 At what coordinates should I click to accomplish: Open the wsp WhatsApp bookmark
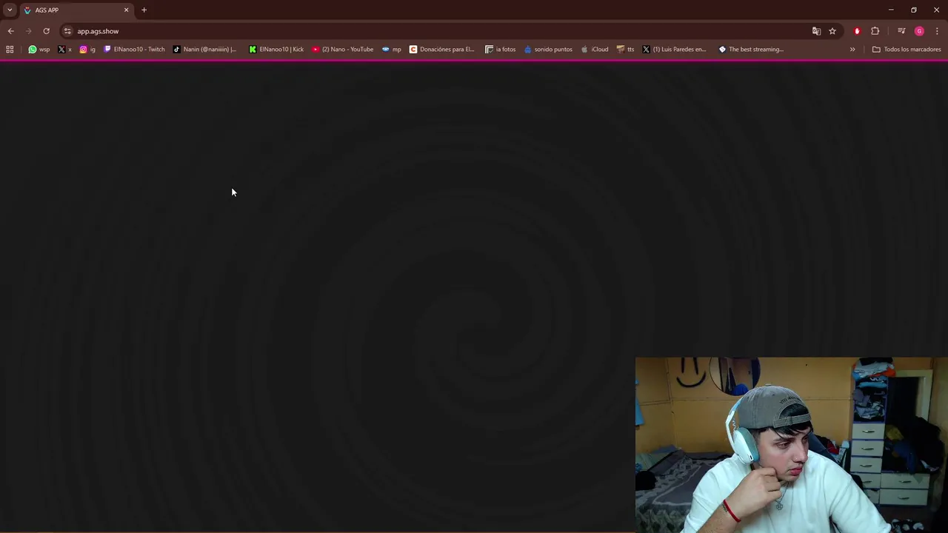click(x=39, y=50)
